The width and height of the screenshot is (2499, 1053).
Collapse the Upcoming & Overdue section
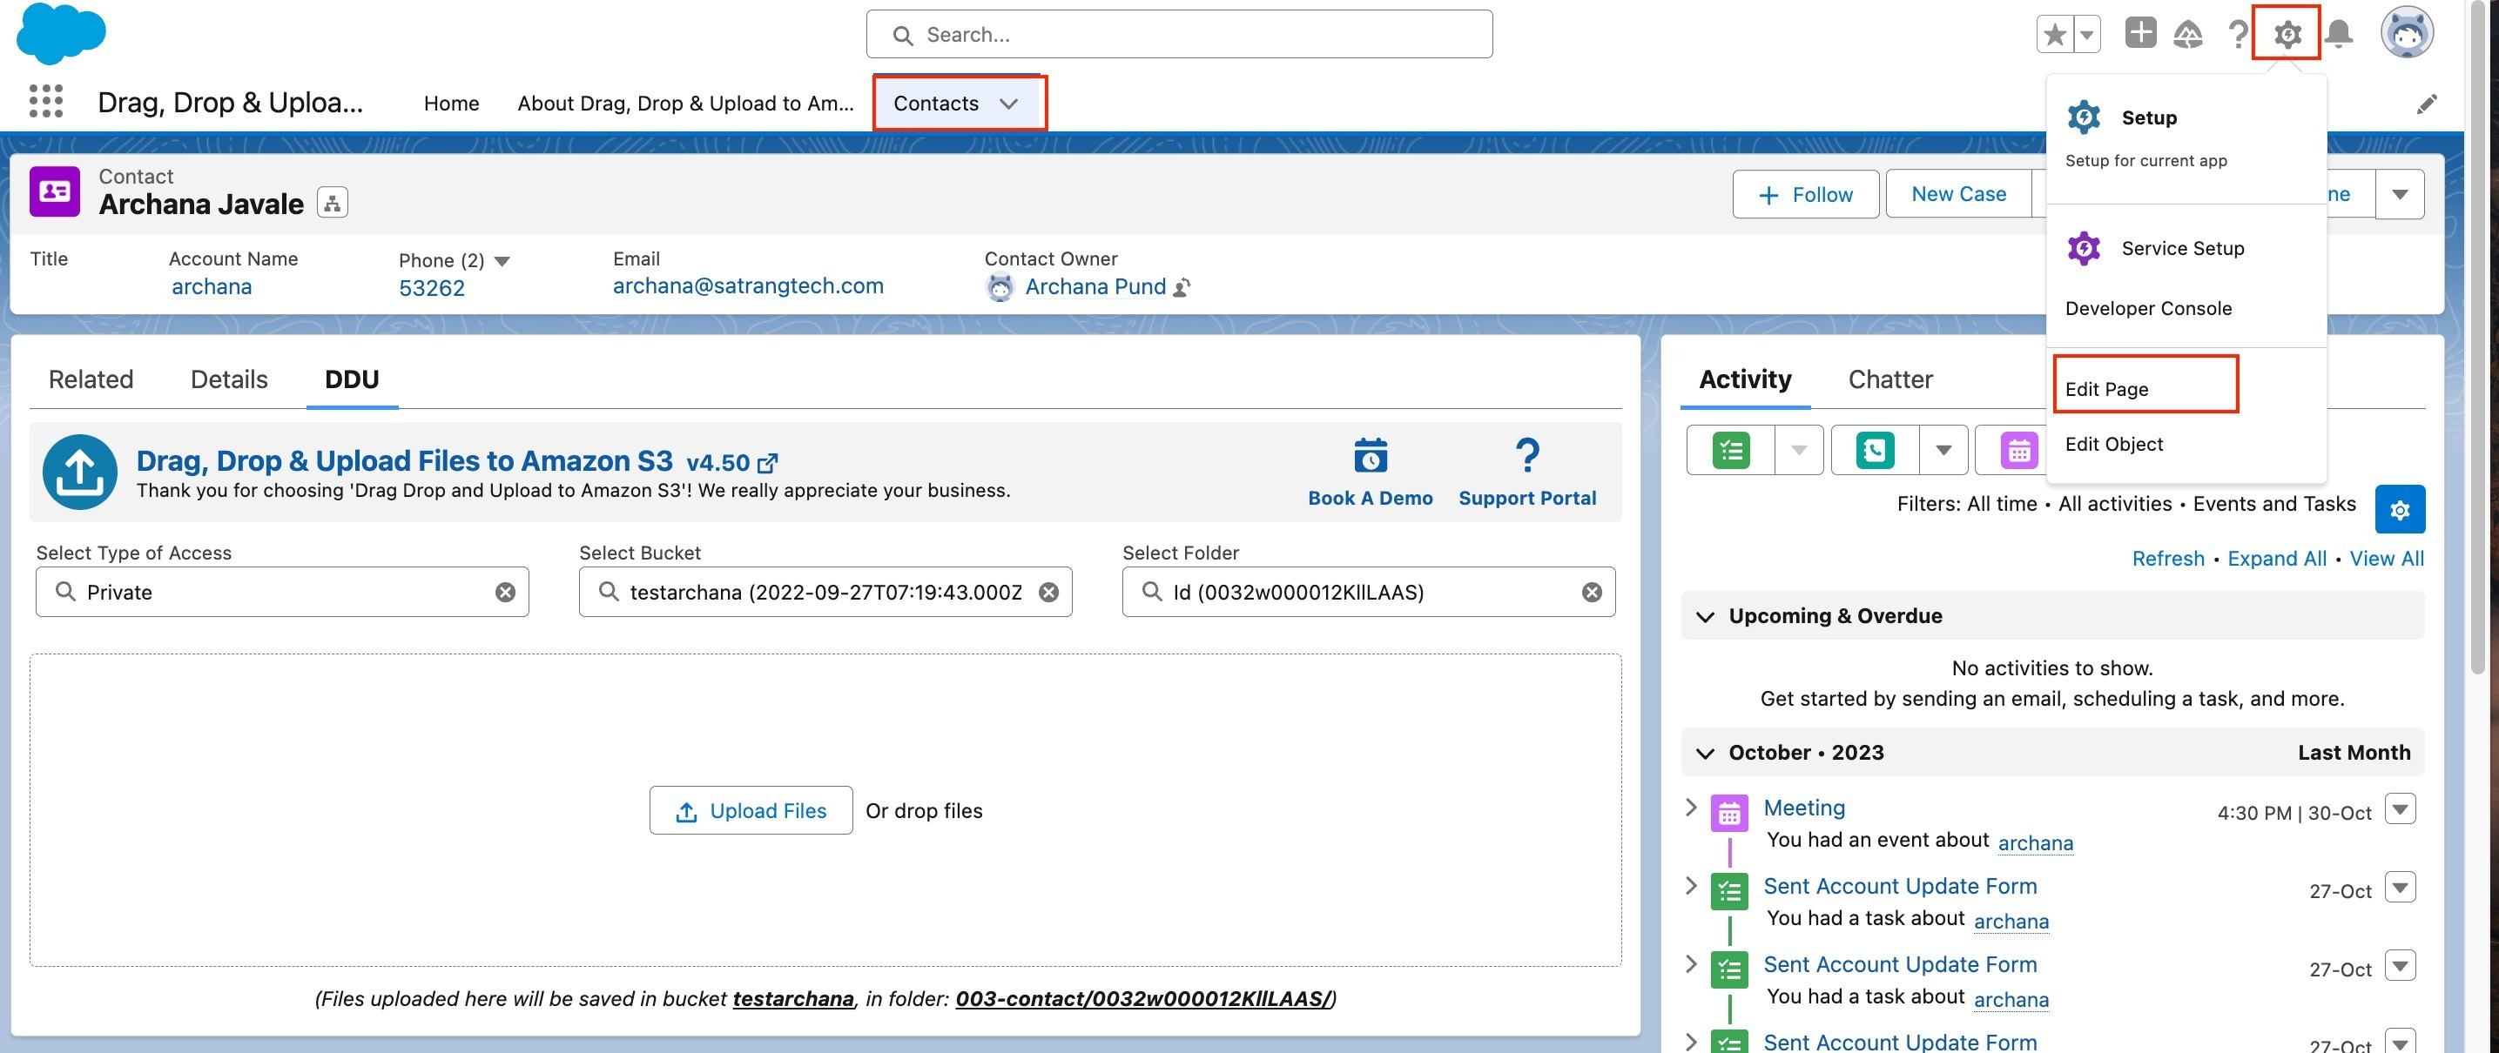(1705, 617)
